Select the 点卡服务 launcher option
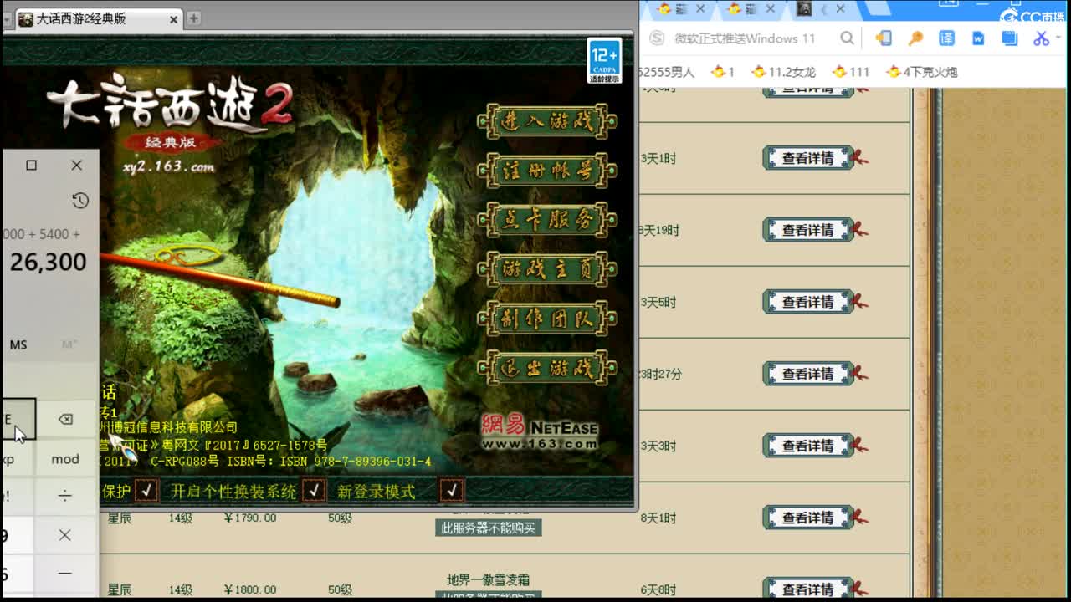Screen dimensions: 1071x602 [x=547, y=221]
